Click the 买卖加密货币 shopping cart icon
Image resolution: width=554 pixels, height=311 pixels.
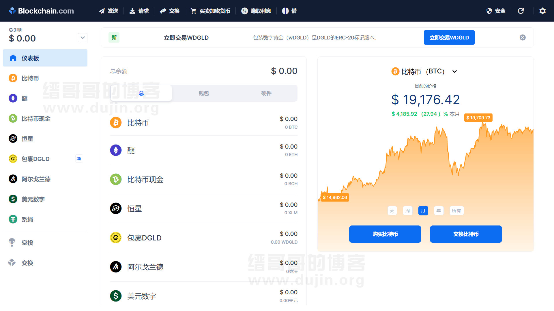(194, 11)
